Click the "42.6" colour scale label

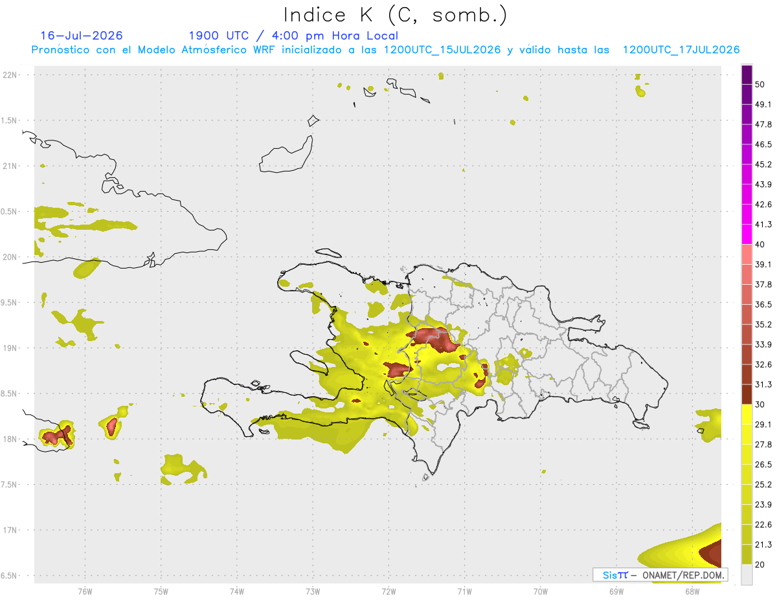(763, 205)
